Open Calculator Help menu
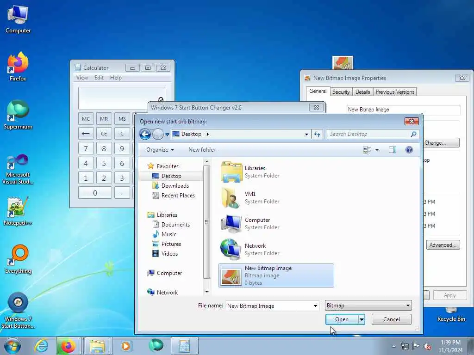 coord(116,78)
